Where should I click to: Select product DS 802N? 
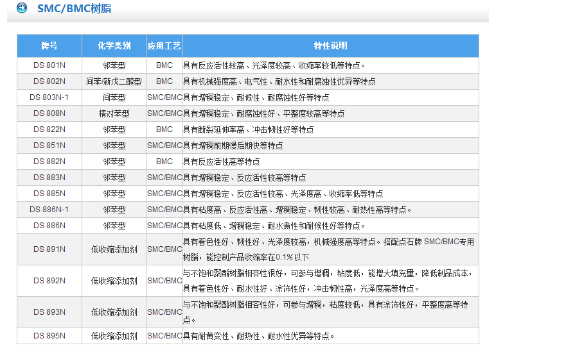(49, 81)
